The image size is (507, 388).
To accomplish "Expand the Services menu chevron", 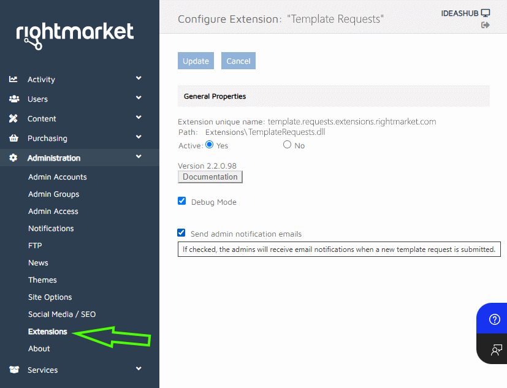I will (x=139, y=368).
